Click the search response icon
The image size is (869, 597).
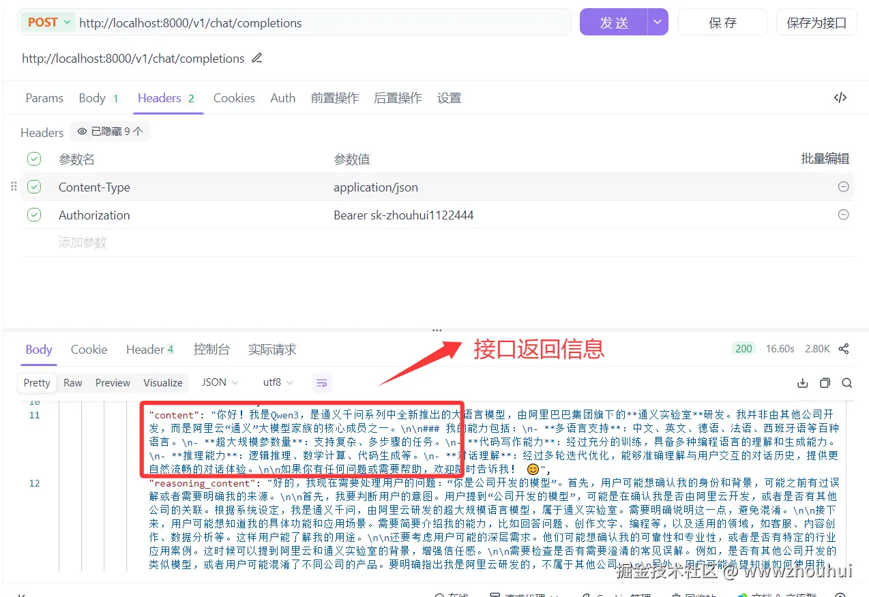point(846,383)
